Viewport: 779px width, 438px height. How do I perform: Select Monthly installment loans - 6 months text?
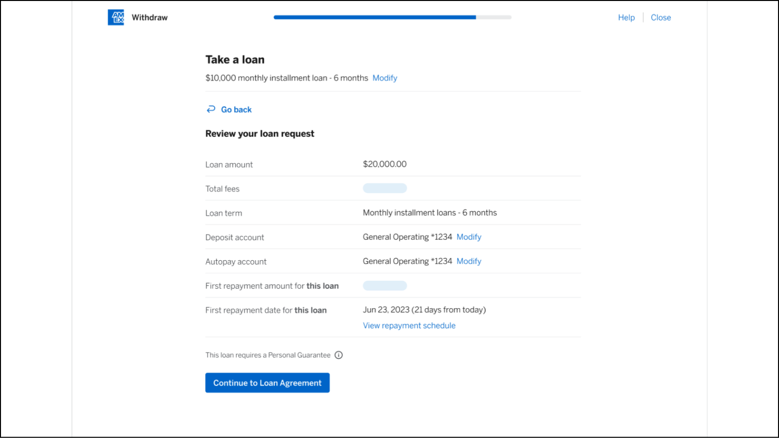point(430,213)
